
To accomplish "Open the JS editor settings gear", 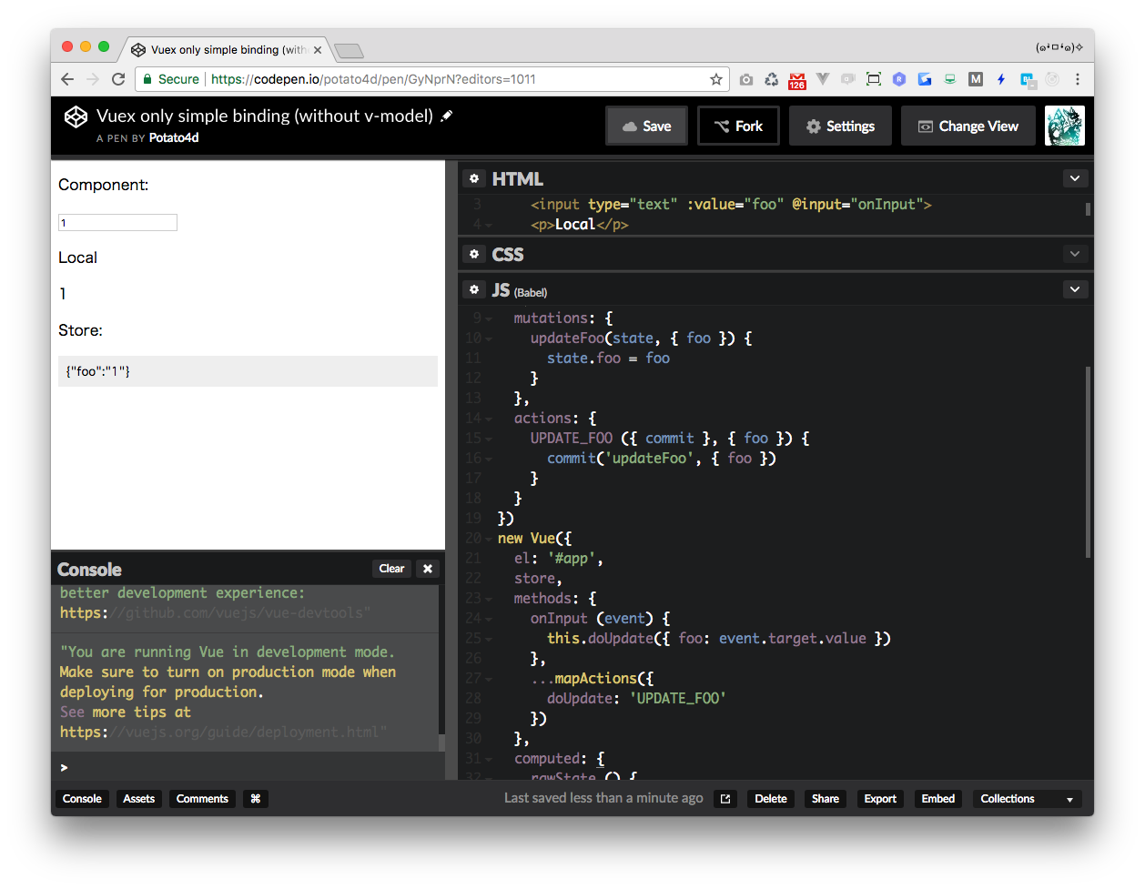I will 473,290.
